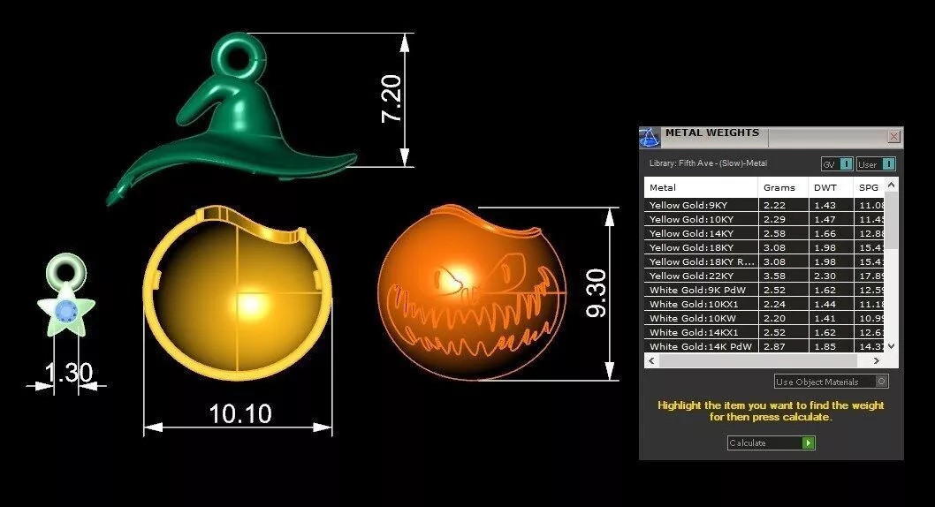Click the 2.87 grams value
935x507 pixels.
pyautogui.click(x=774, y=346)
